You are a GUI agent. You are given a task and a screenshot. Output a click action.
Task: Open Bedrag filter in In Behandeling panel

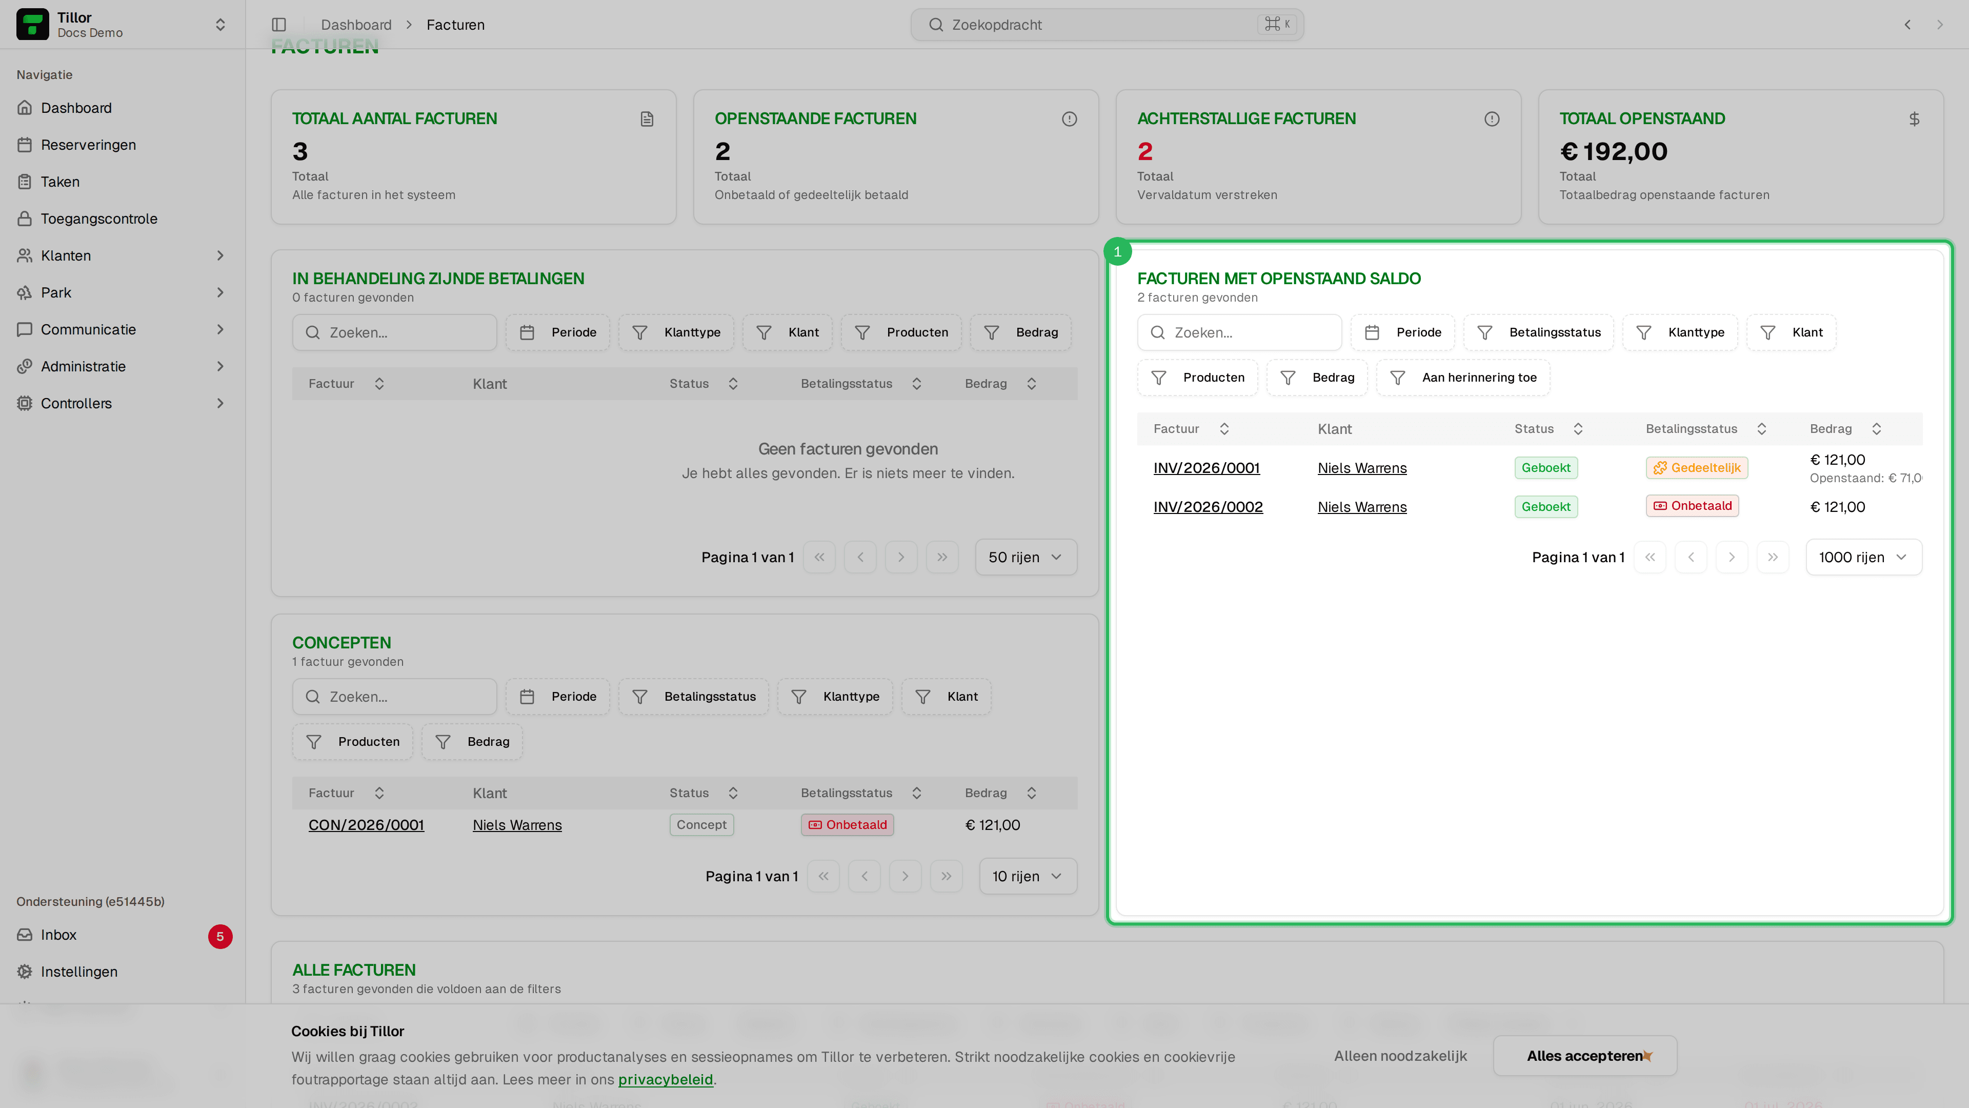coord(1021,332)
